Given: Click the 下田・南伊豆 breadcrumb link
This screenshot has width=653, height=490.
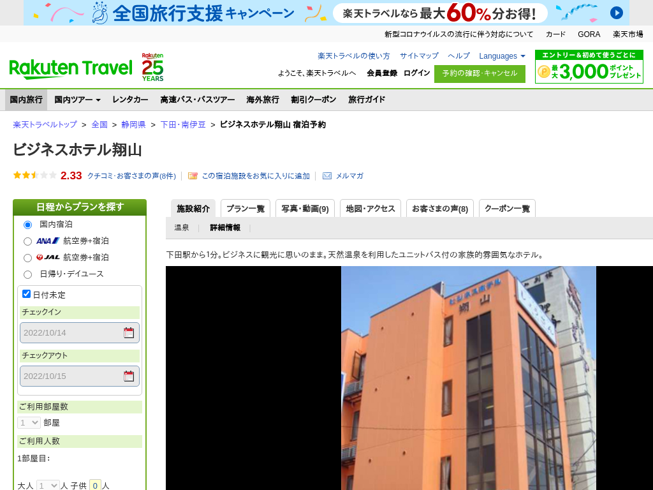Looking at the screenshot, I should tap(183, 124).
